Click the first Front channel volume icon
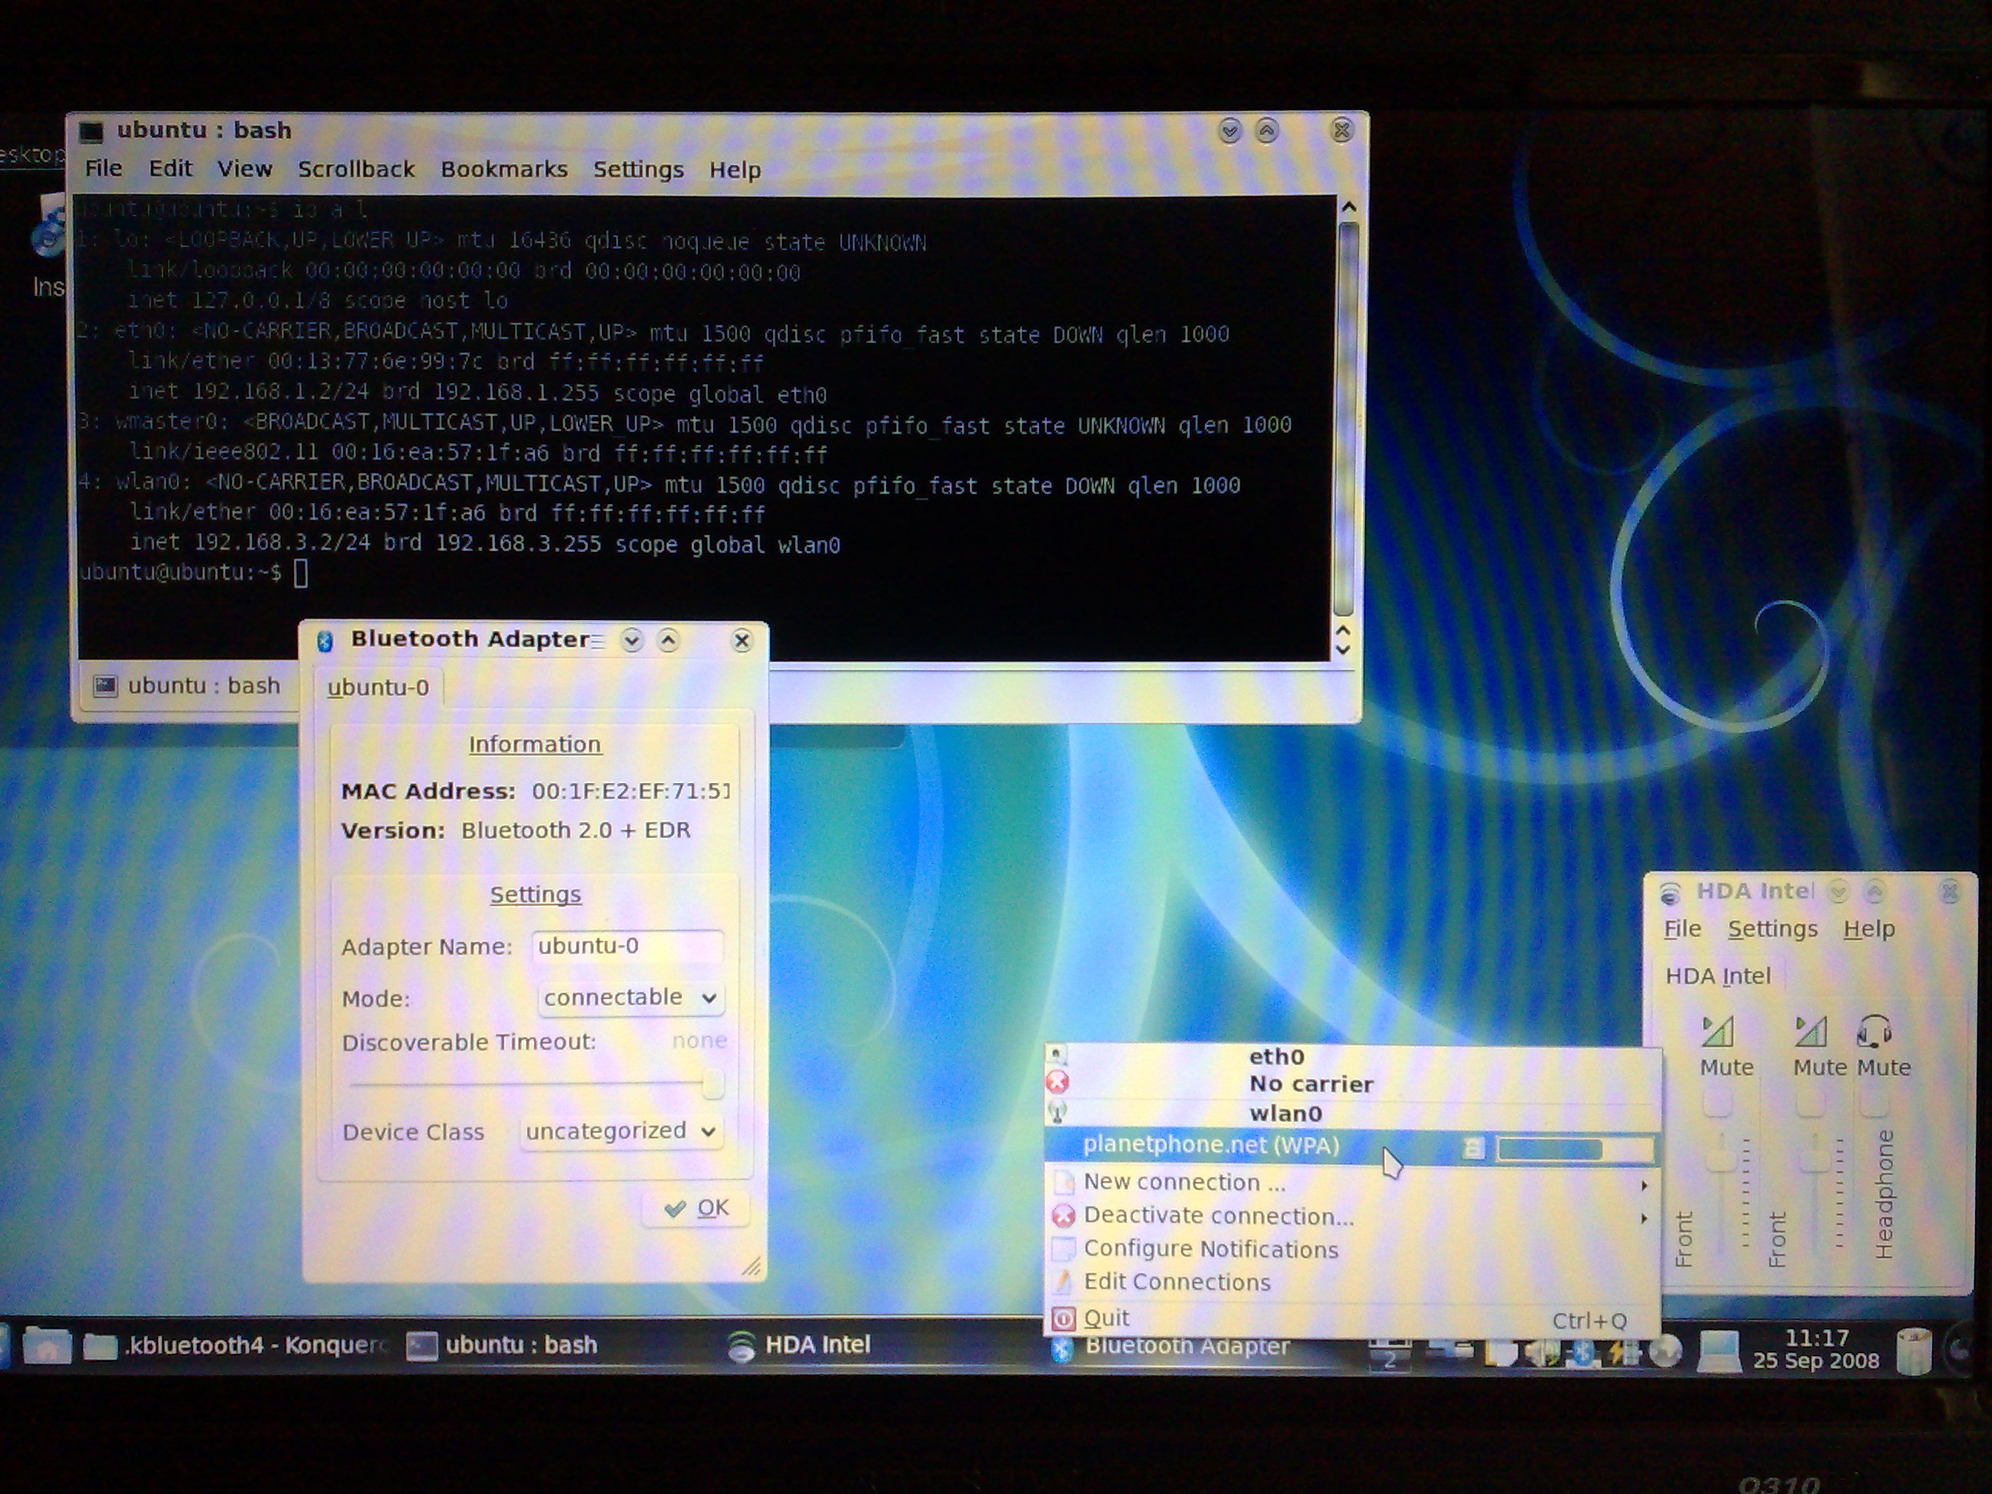This screenshot has height=1494, width=1992. (x=1718, y=1031)
